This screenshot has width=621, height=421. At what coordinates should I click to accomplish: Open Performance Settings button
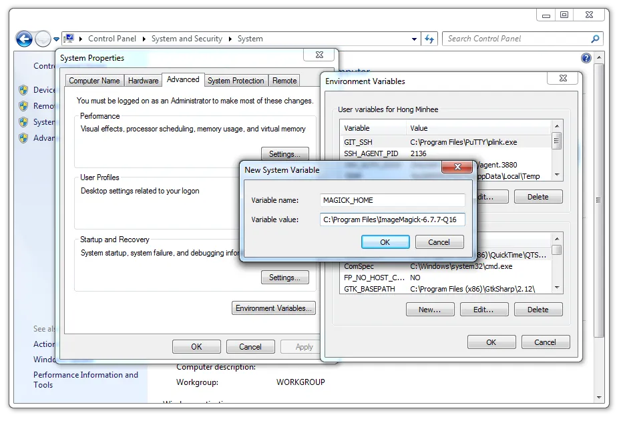click(284, 154)
